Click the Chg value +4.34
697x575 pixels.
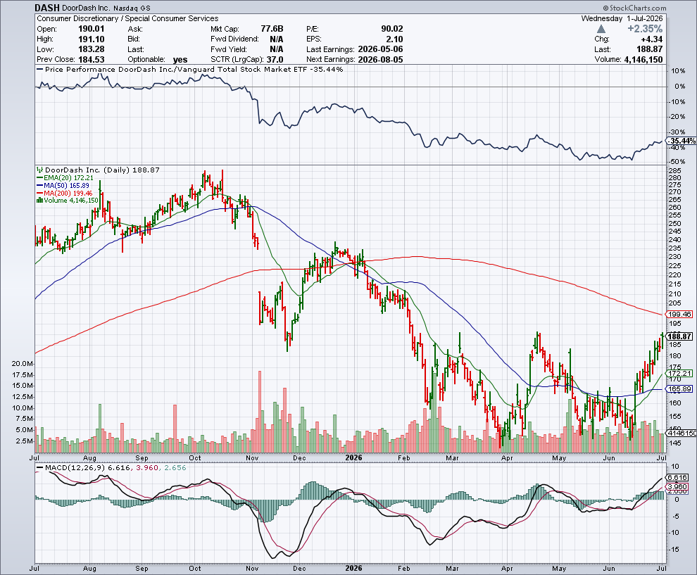click(652, 39)
